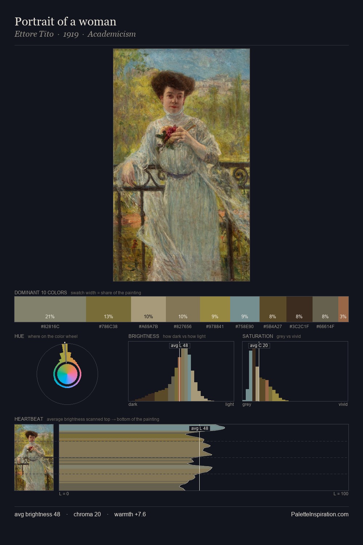Click the 'BRIGHTNESS' section heading
Screen dimensions: 363x545
pos(144,336)
